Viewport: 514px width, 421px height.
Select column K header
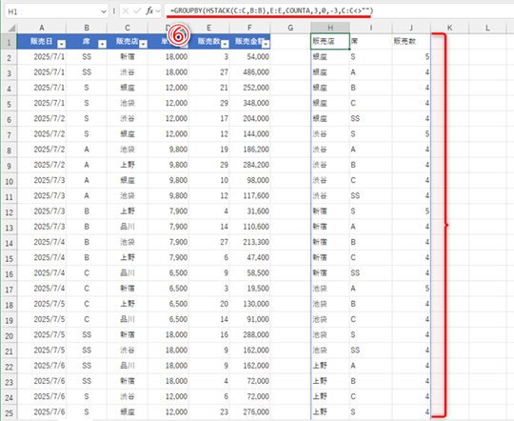click(x=449, y=28)
